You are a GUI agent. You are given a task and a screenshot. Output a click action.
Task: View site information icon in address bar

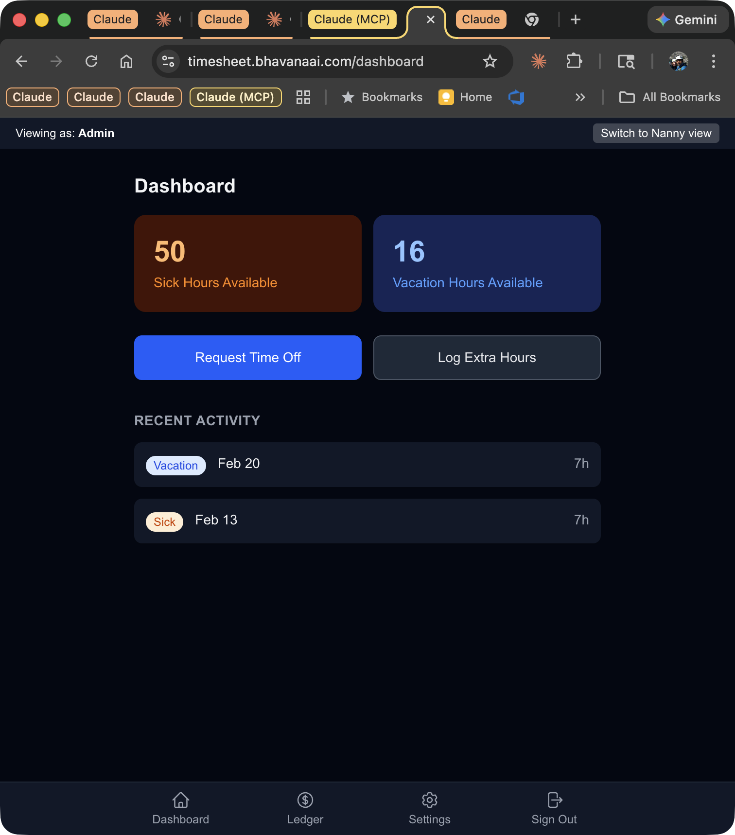pos(168,61)
